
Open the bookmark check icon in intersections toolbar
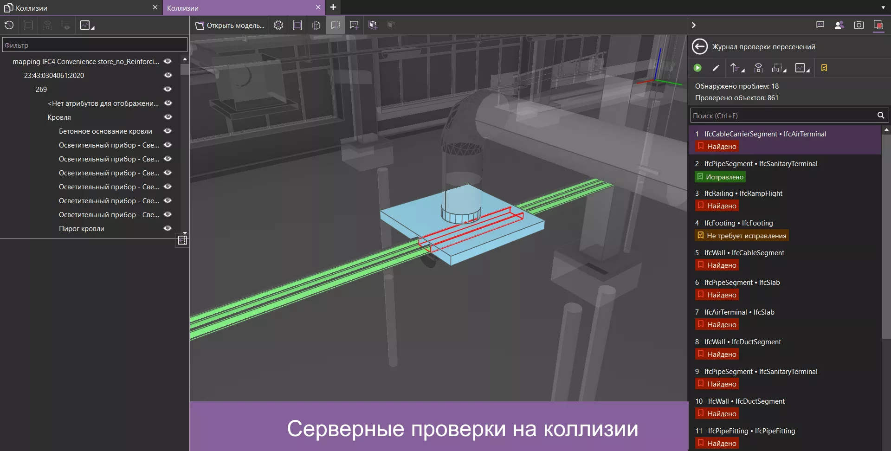click(825, 68)
